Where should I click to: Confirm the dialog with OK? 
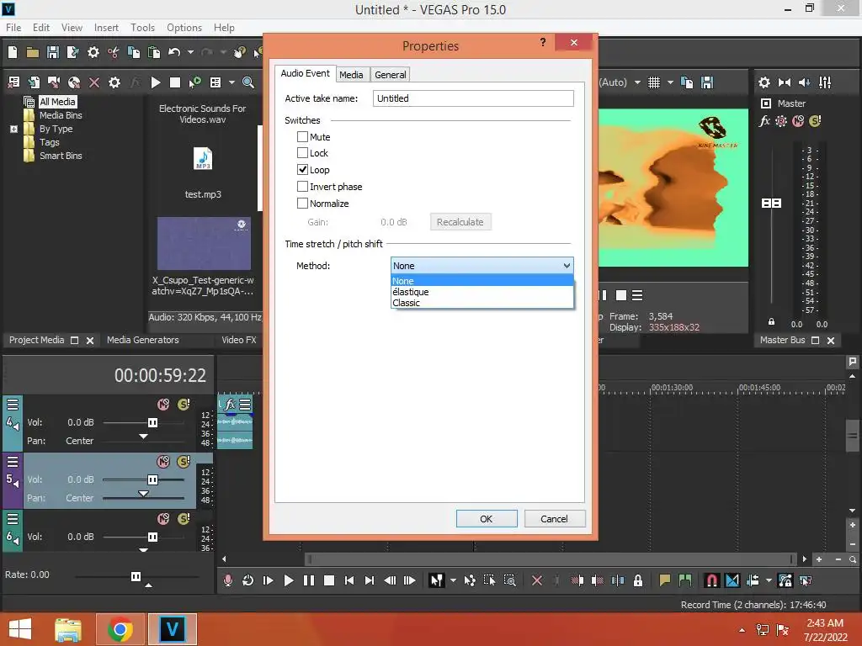(x=487, y=518)
